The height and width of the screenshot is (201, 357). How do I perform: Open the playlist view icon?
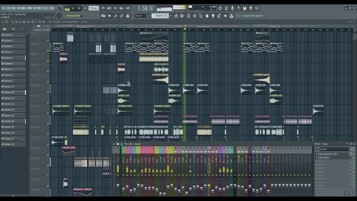coord(176,16)
